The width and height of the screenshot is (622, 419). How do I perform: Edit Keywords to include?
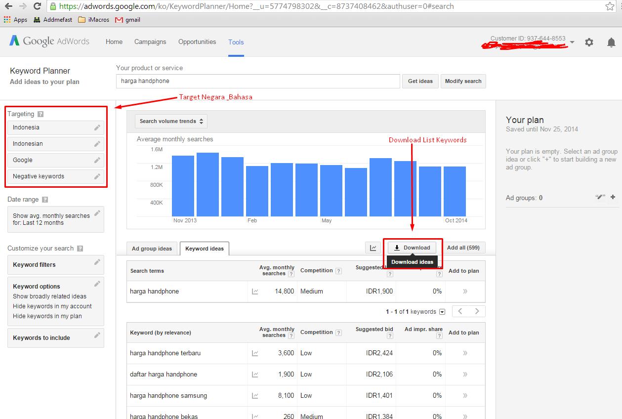(x=97, y=335)
